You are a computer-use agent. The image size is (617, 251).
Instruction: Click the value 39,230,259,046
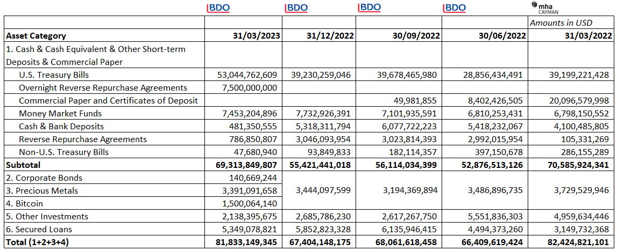click(x=321, y=75)
